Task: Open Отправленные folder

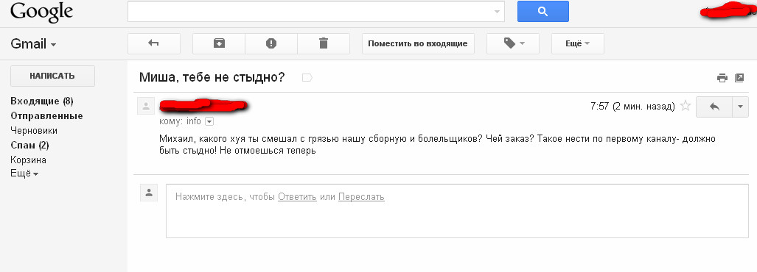Action: (46, 116)
